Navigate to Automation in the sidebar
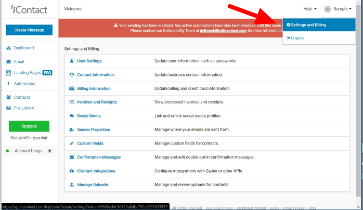The image size is (363, 210). pos(24,84)
